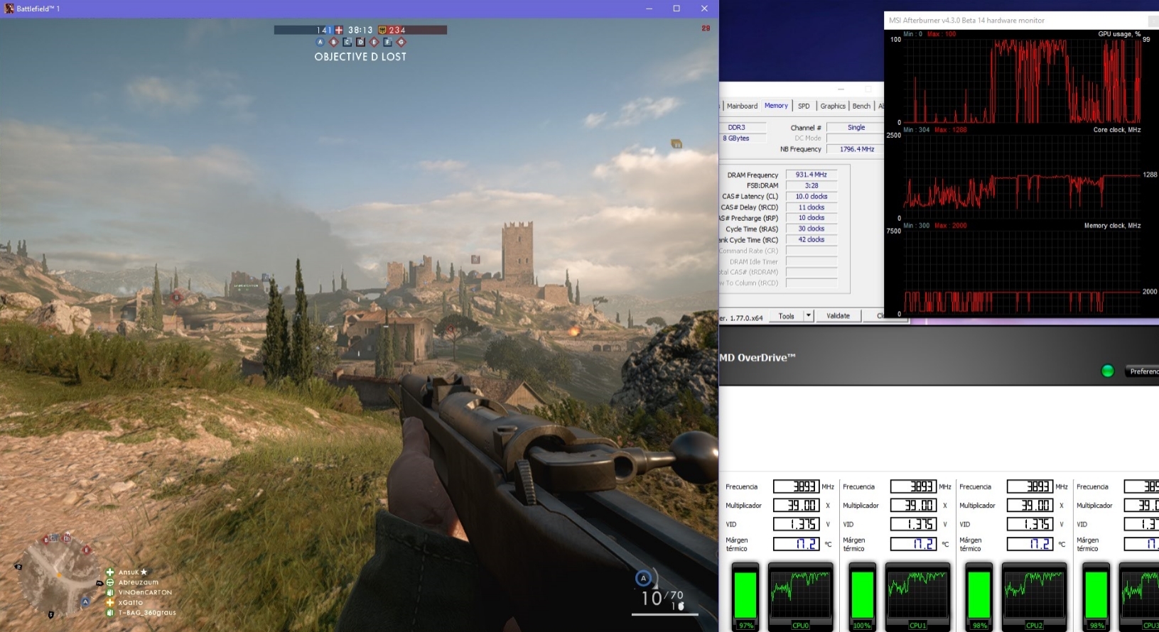The height and width of the screenshot is (632, 1159).
Task: Click the ammo count 10/70 display
Action: coord(662,598)
